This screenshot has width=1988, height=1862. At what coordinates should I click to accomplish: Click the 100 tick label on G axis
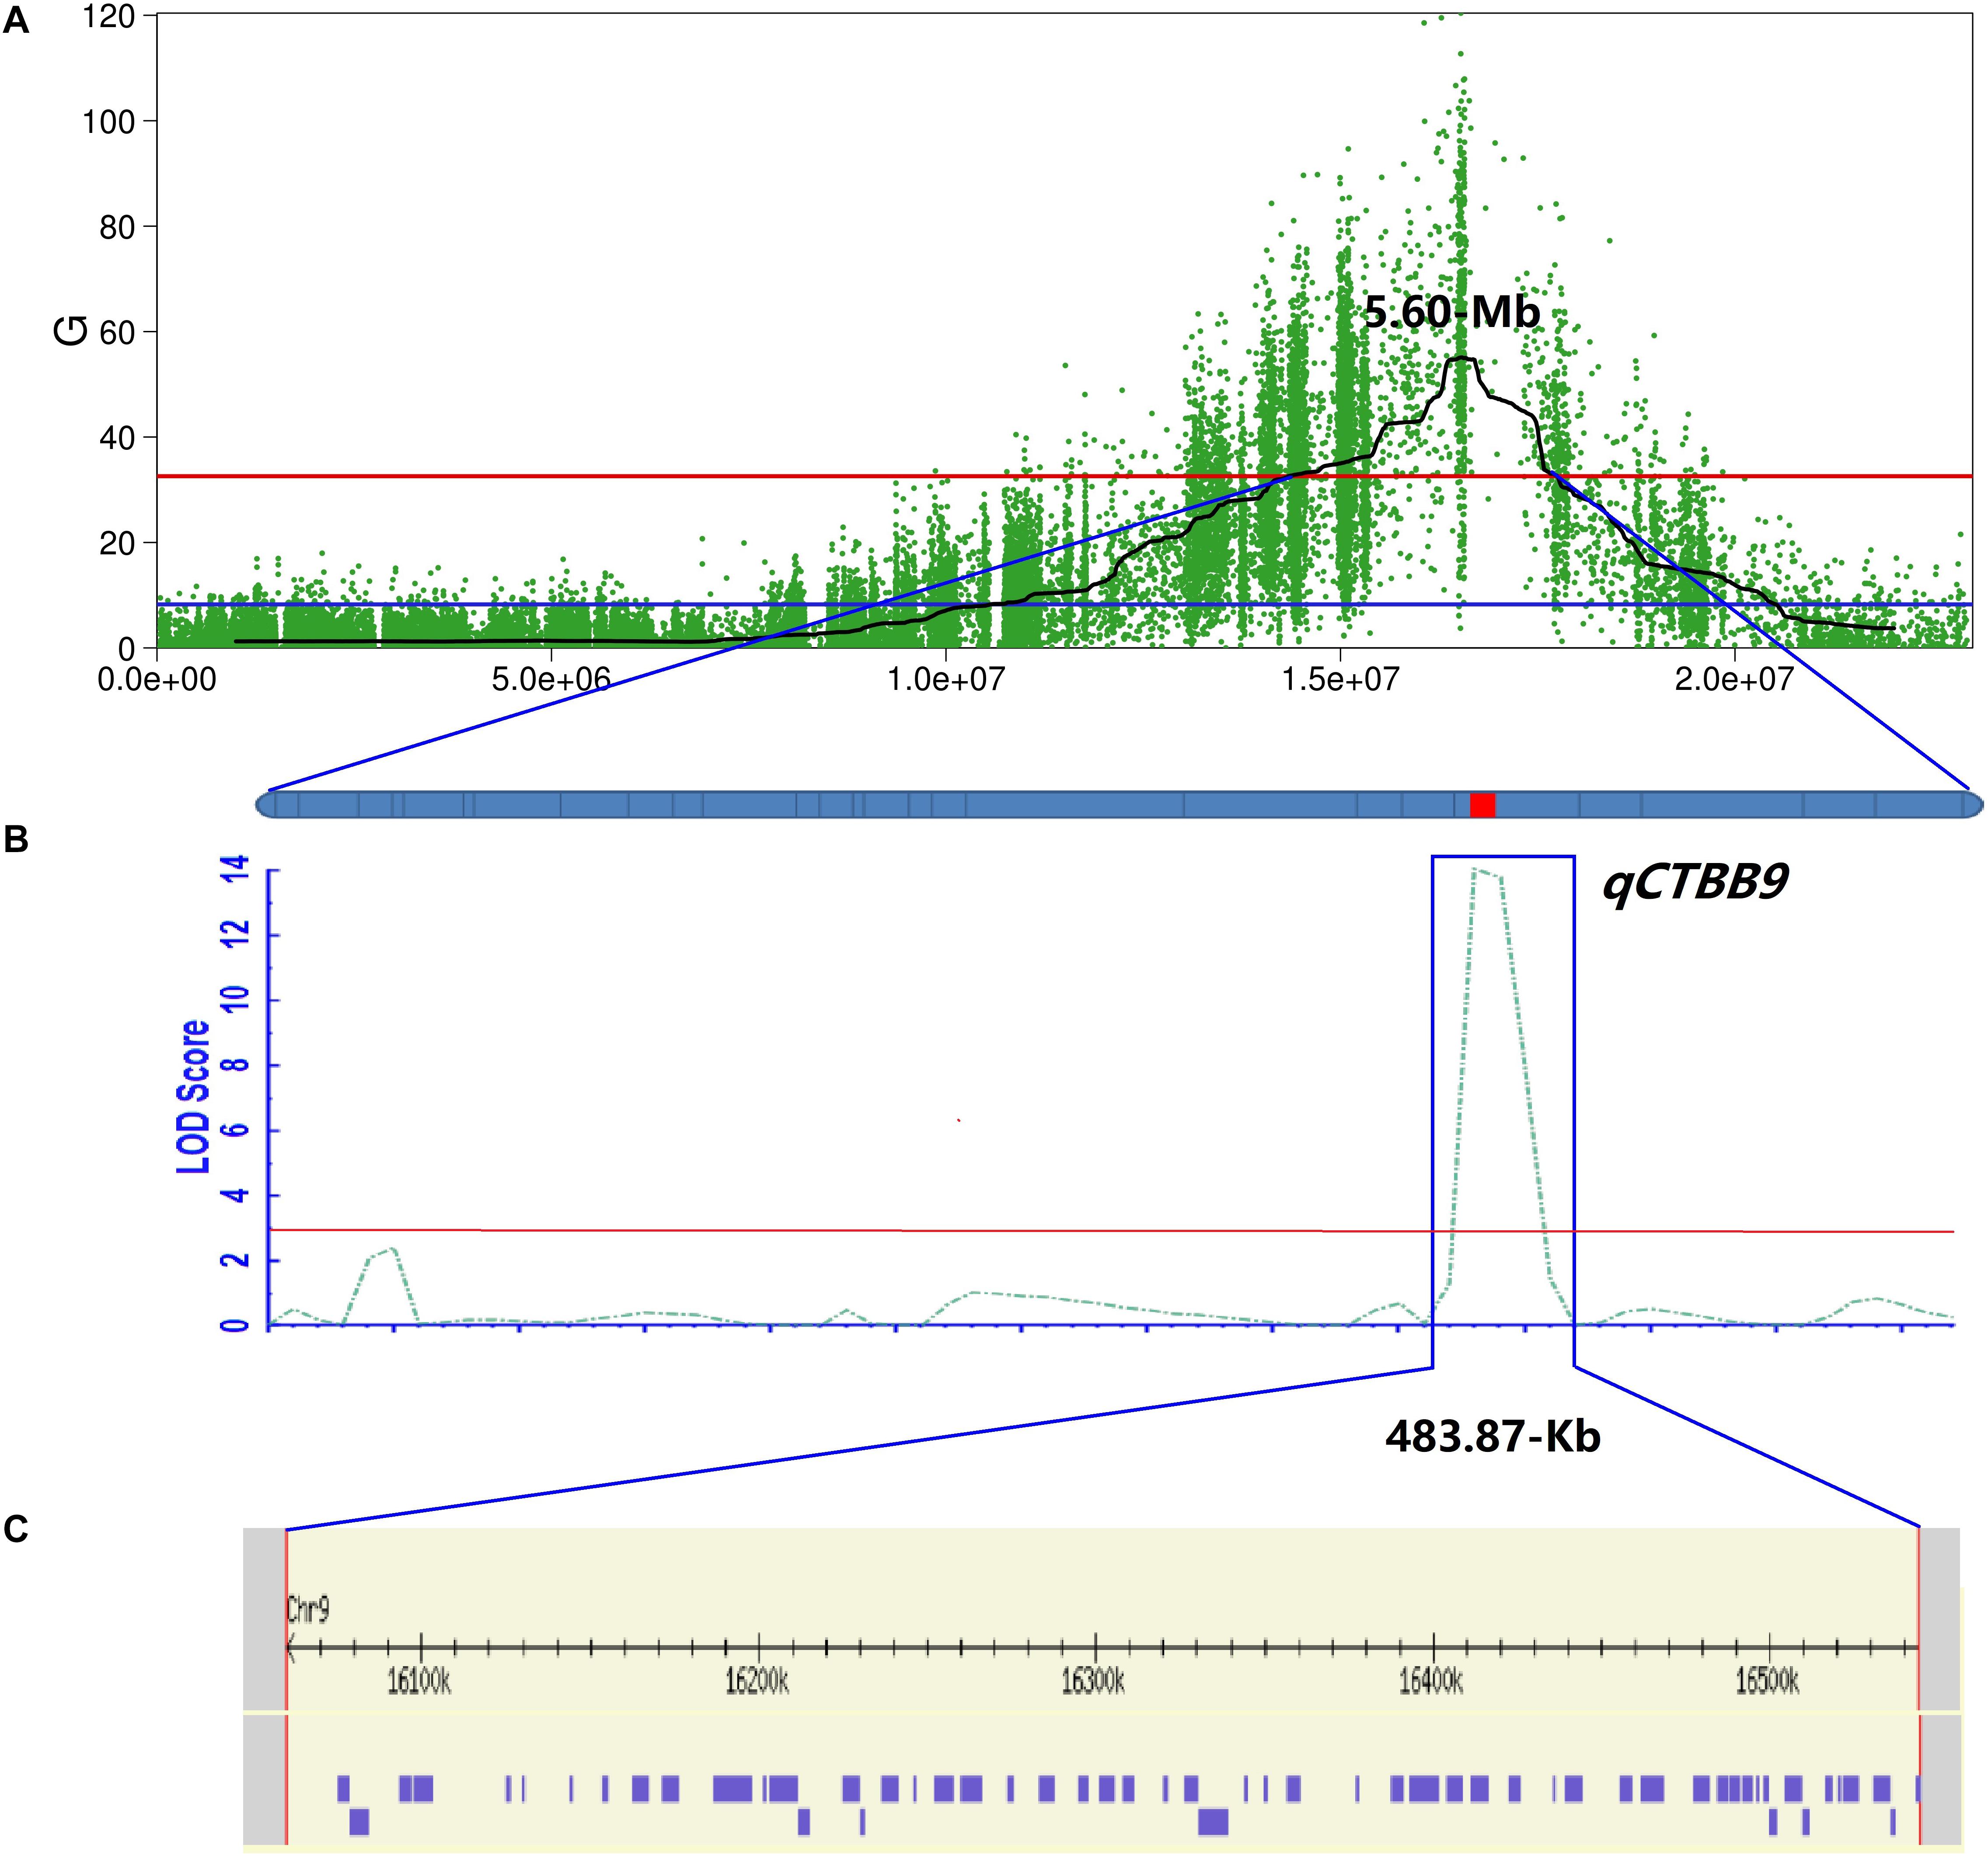[x=107, y=122]
